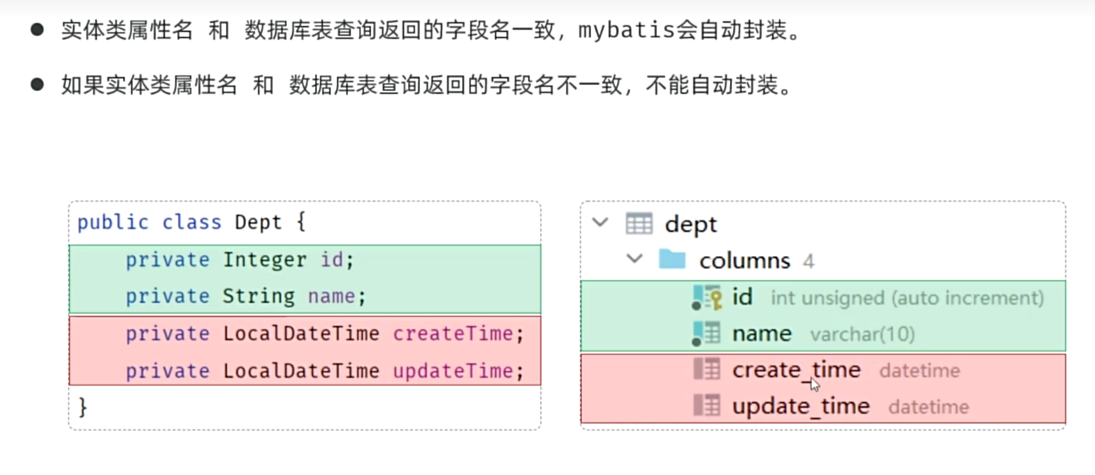Click the Dept class name in the code
The width and height of the screenshot is (1095, 475).
(258, 222)
